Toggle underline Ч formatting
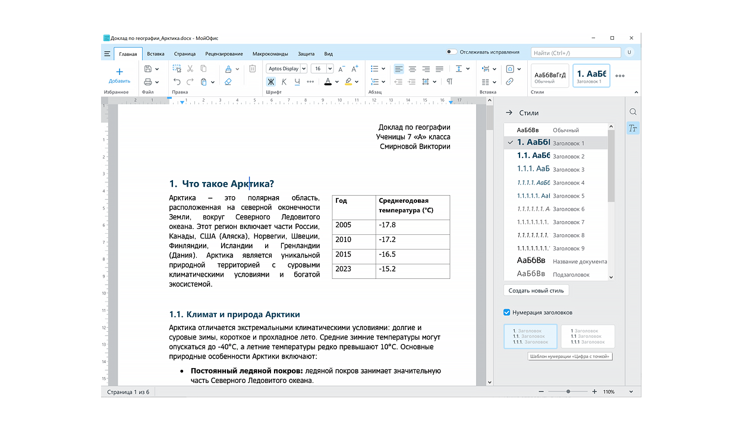Image resolution: width=743 pixels, height=427 pixels. (297, 81)
